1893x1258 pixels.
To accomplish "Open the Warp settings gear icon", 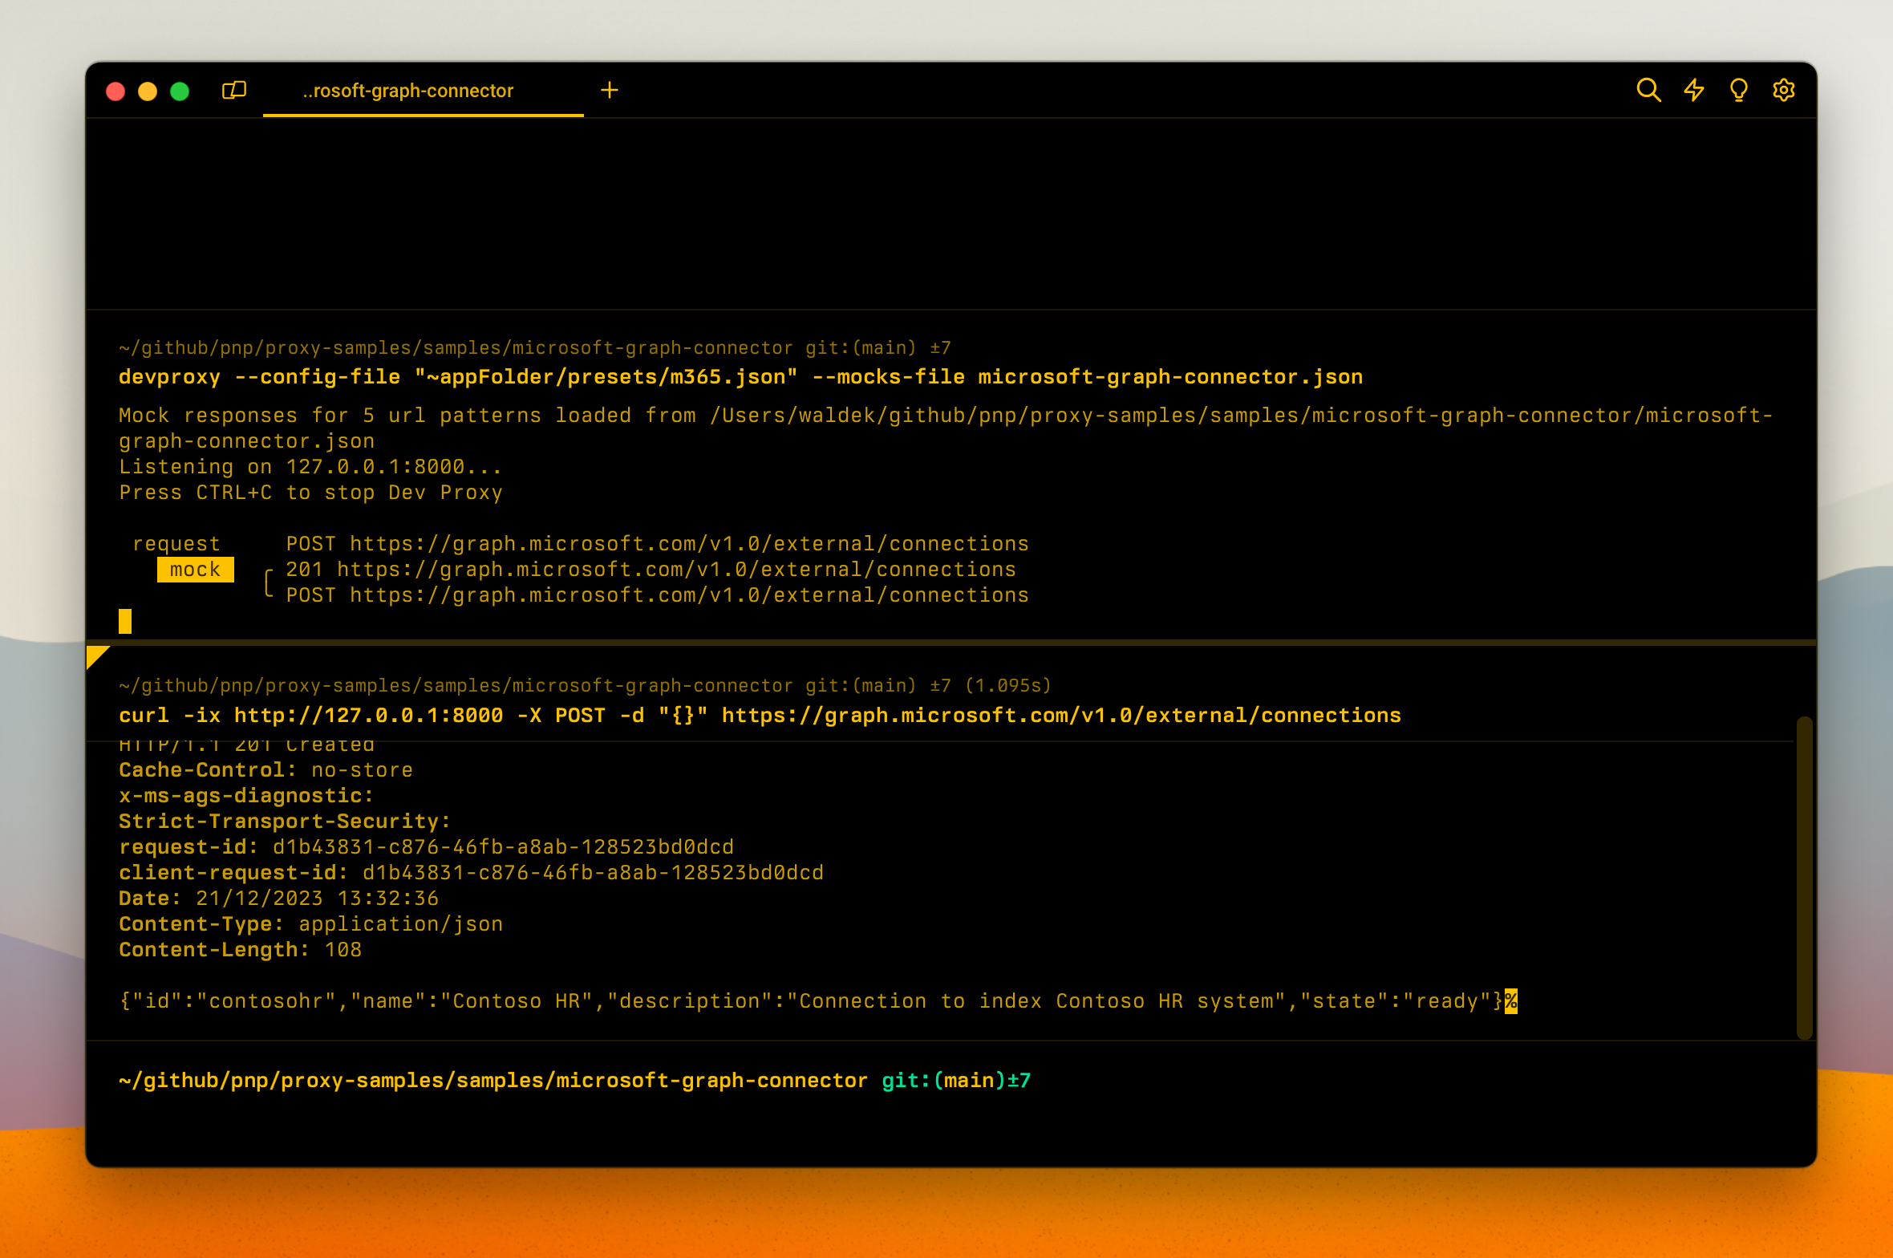I will coord(1782,91).
